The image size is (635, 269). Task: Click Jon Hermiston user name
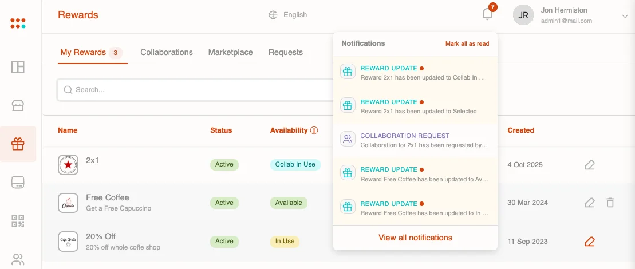point(564,10)
